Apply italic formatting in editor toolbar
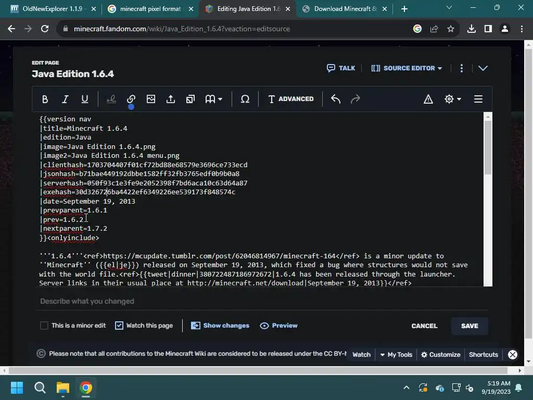The image size is (533, 400). pyautogui.click(x=65, y=99)
